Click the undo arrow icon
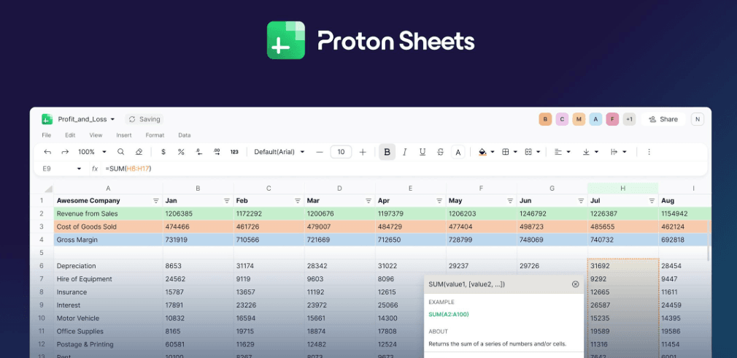 tap(47, 152)
